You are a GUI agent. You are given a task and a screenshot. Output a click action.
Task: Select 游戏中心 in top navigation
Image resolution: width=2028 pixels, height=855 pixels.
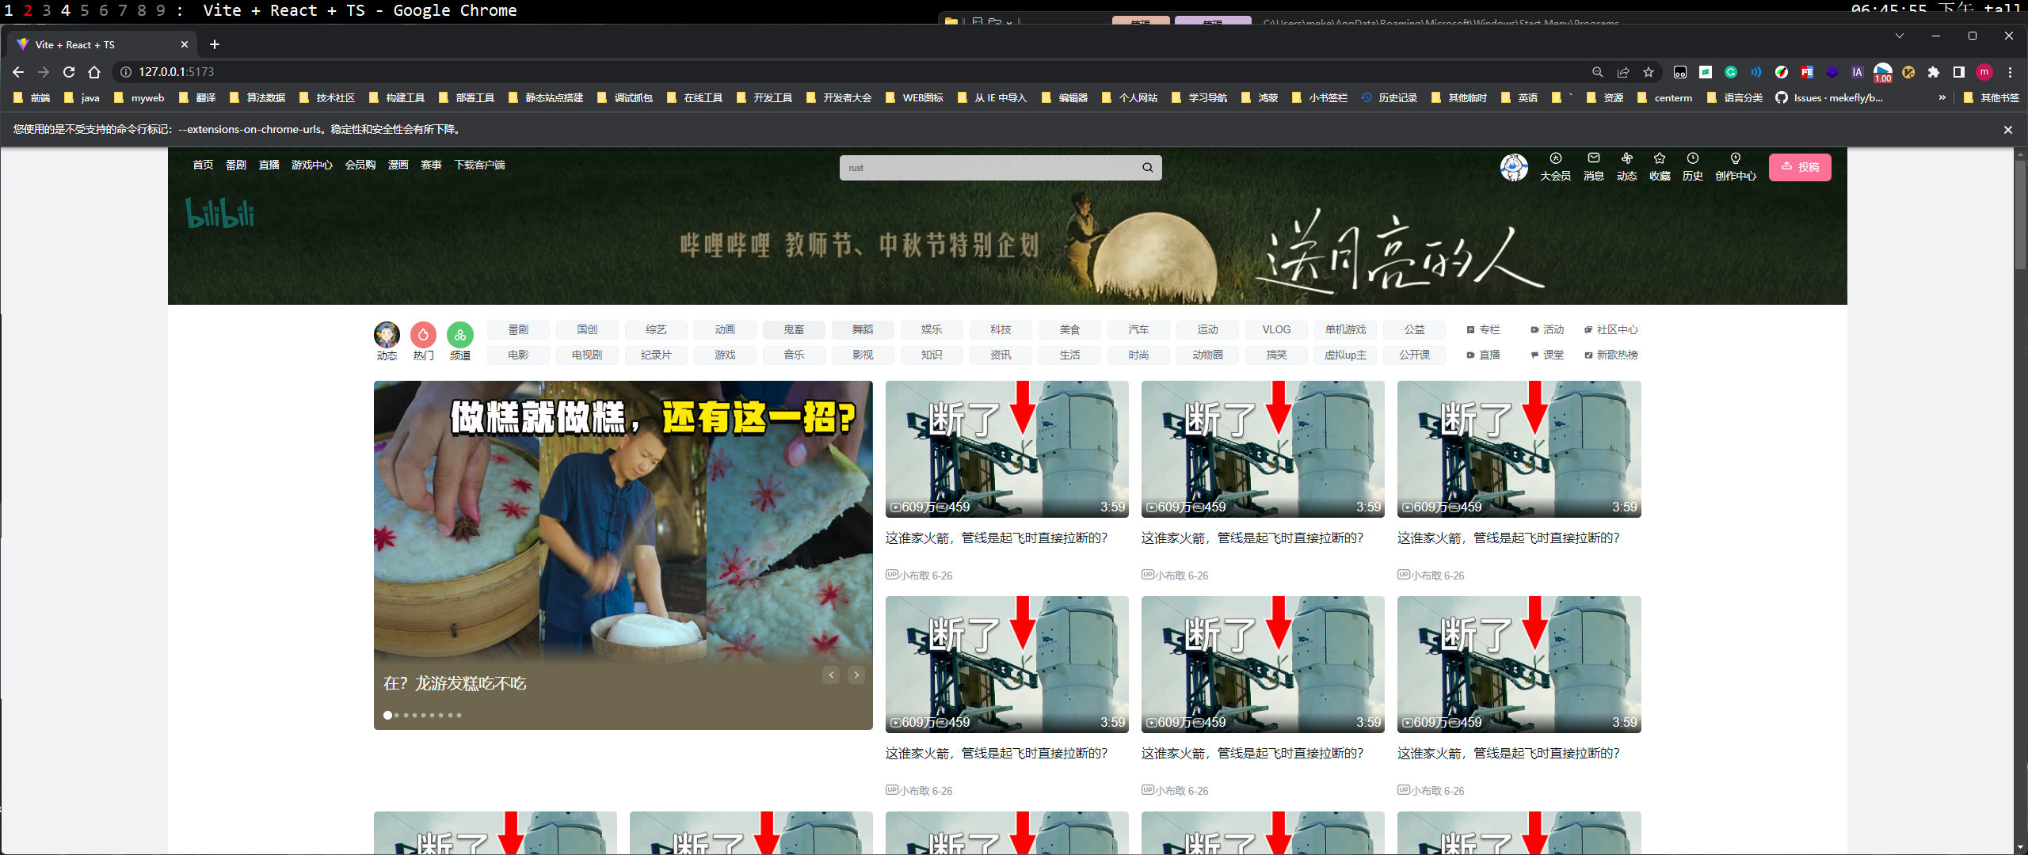pyautogui.click(x=311, y=165)
